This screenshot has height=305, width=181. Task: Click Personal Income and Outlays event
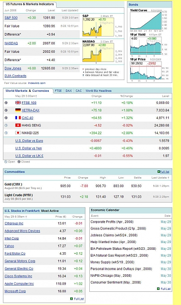pyautogui.click(x=121, y=269)
